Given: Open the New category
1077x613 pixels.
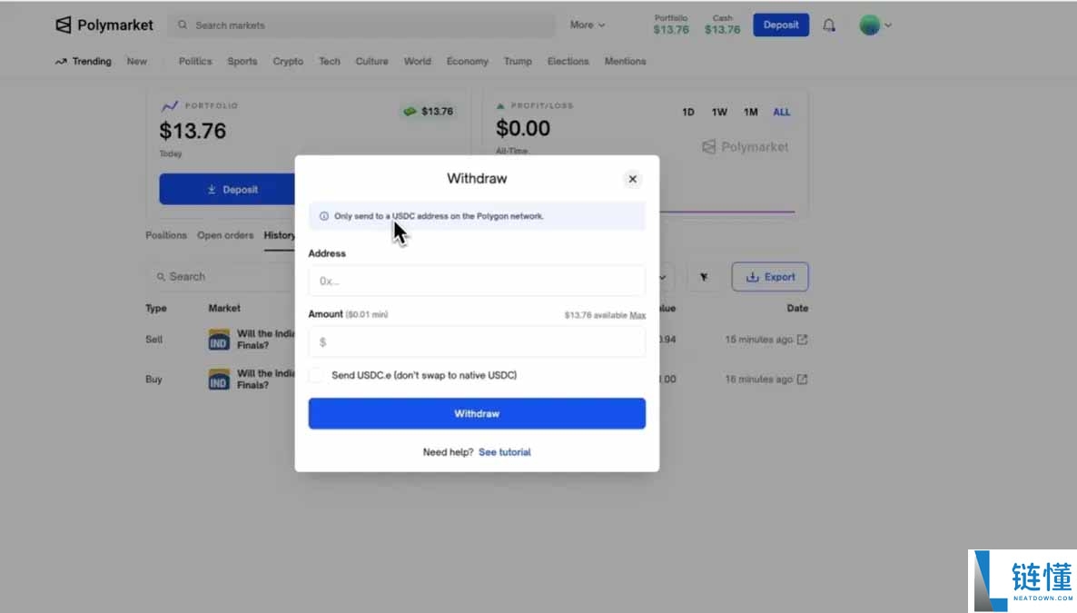Looking at the screenshot, I should tap(137, 61).
